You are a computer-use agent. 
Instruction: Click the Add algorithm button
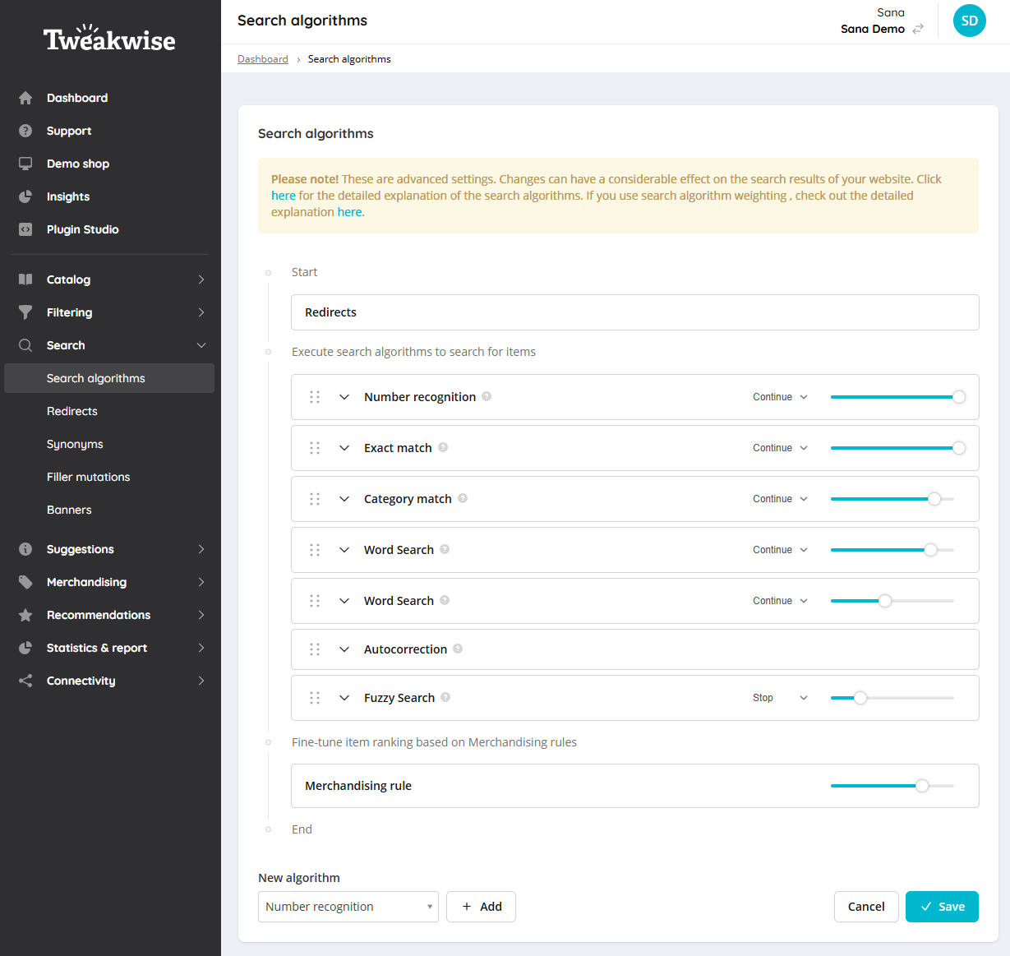(x=481, y=907)
